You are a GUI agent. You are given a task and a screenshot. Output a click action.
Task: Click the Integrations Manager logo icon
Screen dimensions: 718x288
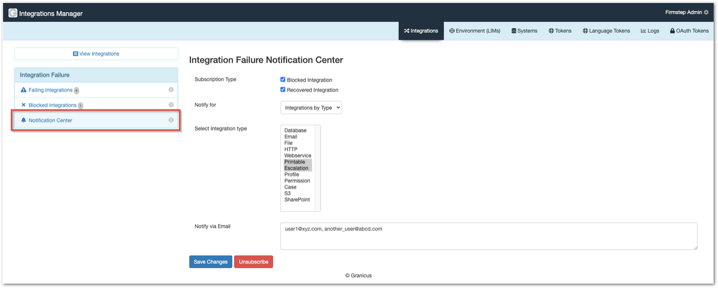(13, 13)
